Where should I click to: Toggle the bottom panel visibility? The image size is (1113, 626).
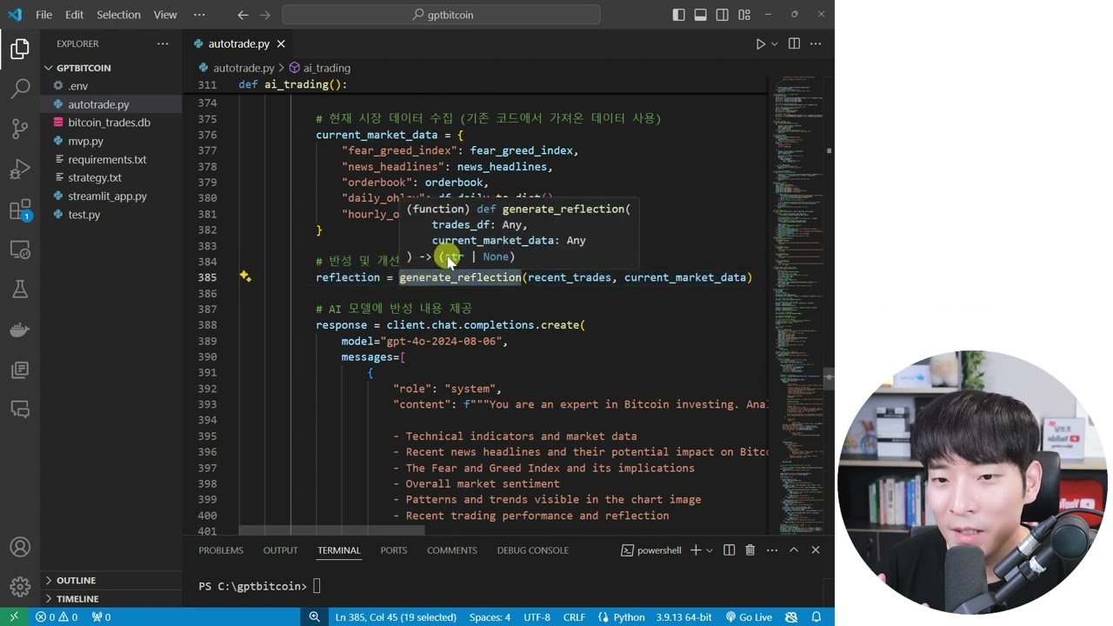tap(701, 15)
